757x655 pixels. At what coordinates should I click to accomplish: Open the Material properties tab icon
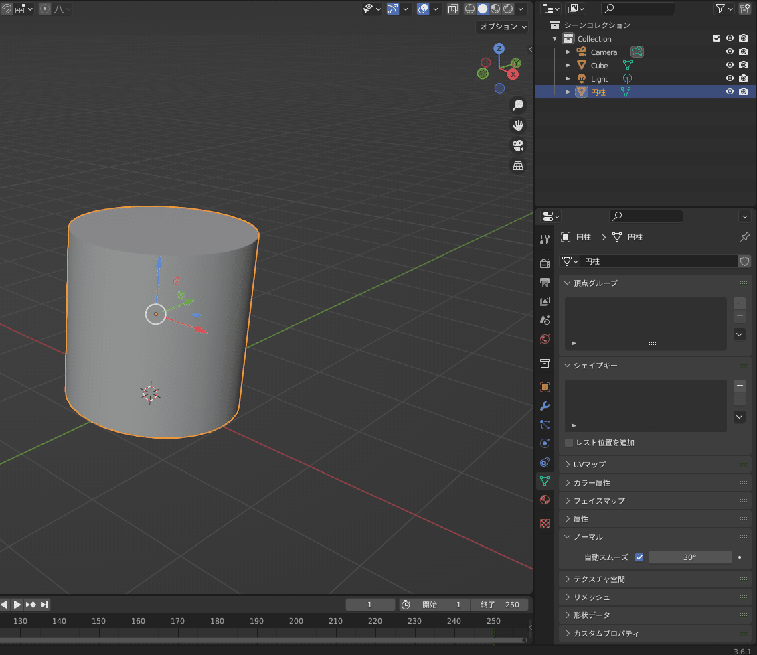pyautogui.click(x=545, y=500)
